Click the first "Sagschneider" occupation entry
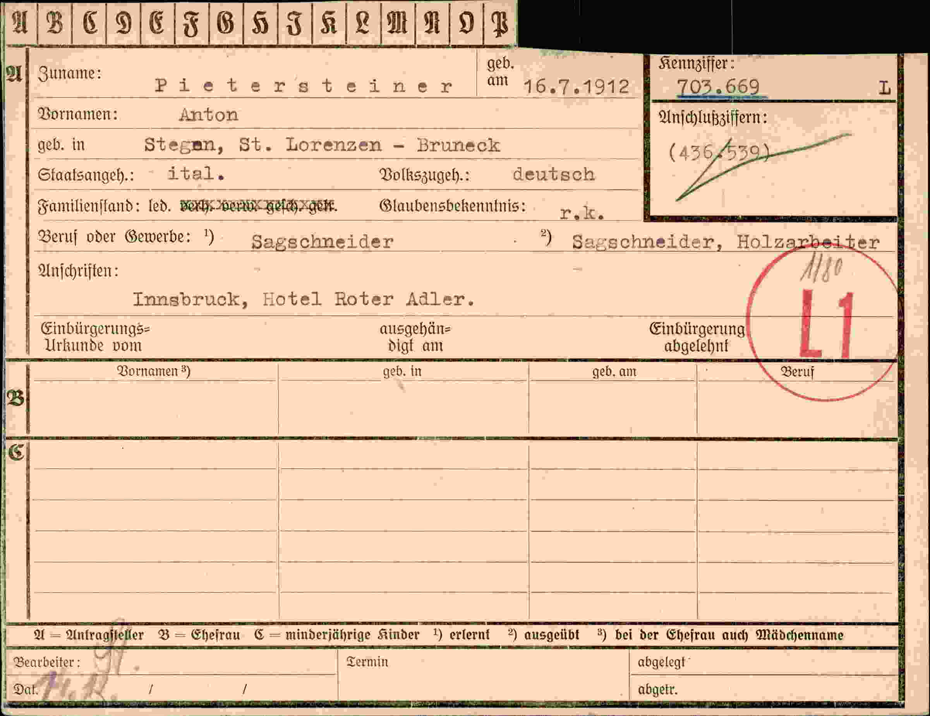The image size is (930, 716). click(323, 242)
